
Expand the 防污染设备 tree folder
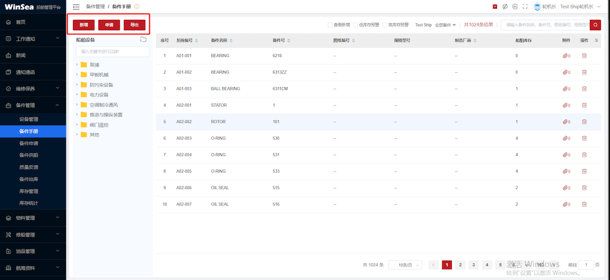pyautogui.click(x=77, y=85)
